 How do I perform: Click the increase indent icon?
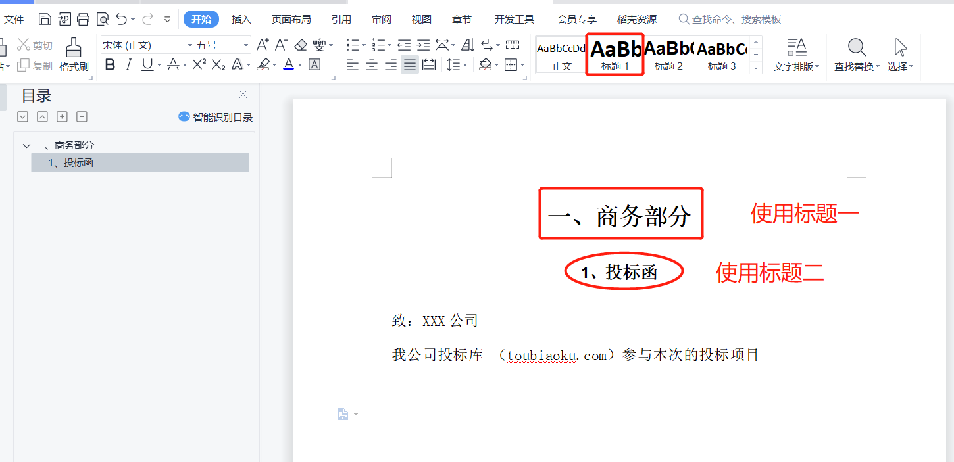423,45
